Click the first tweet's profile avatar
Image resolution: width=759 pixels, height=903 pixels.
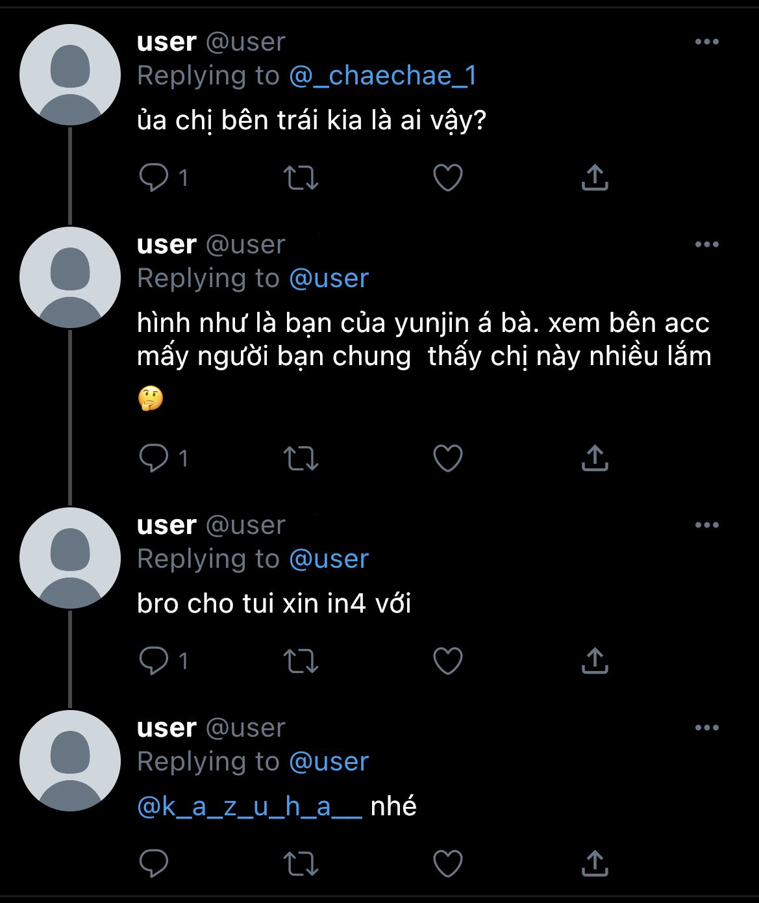pos(70,75)
